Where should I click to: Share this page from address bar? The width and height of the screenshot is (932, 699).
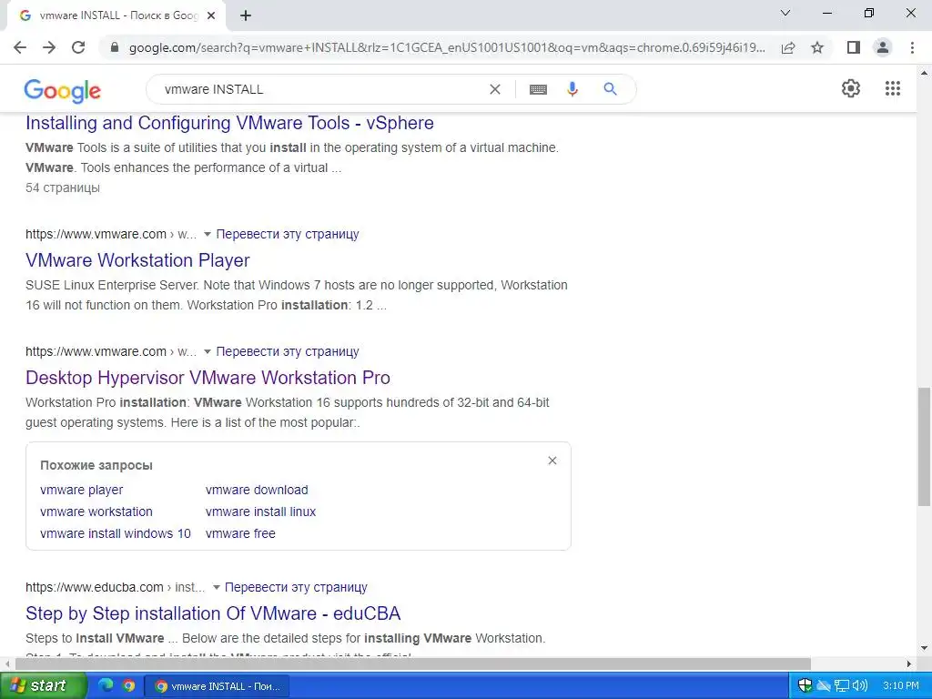[788, 47]
